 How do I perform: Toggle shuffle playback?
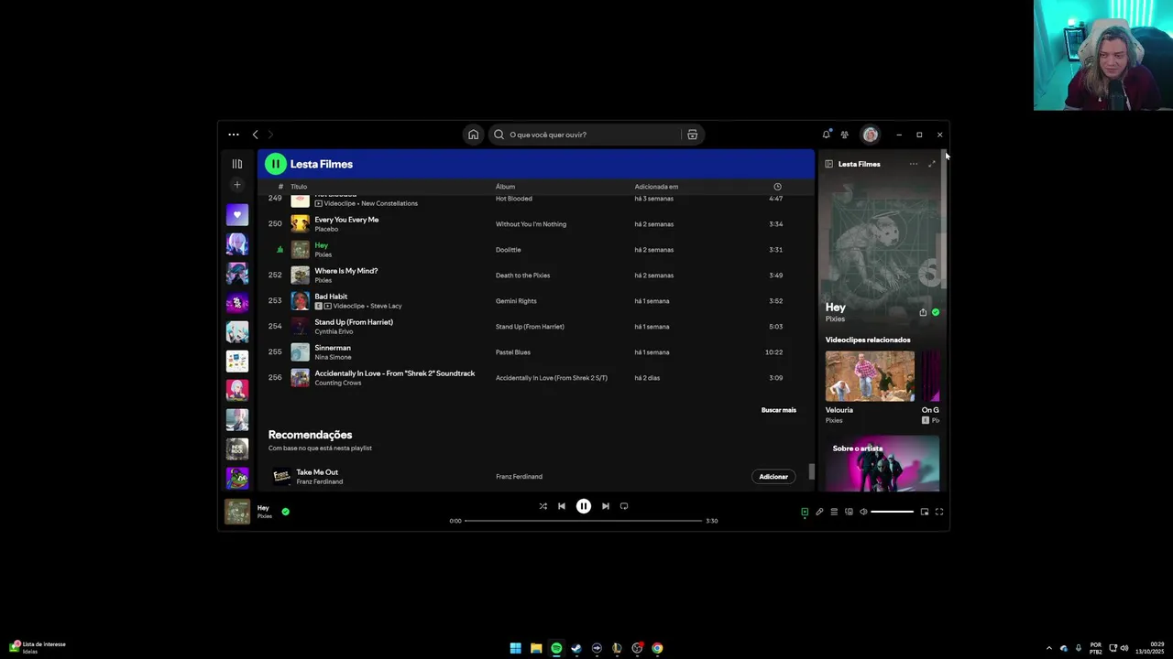click(x=543, y=506)
